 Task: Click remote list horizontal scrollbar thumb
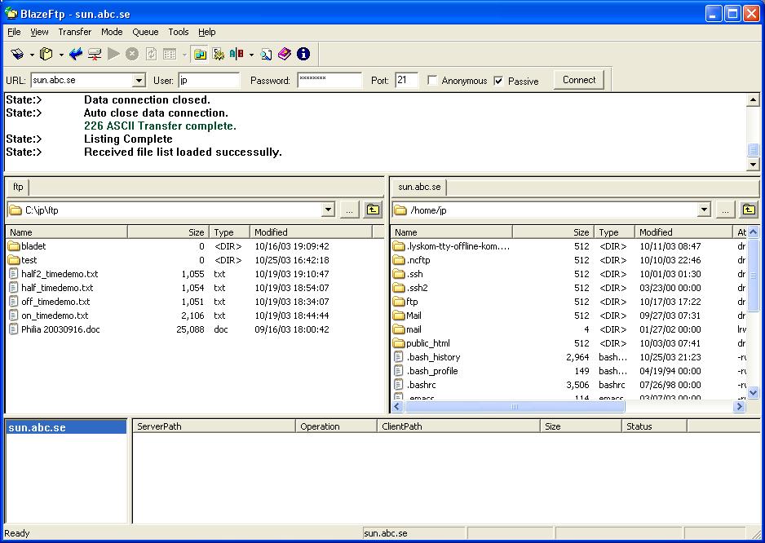pos(514,406)
